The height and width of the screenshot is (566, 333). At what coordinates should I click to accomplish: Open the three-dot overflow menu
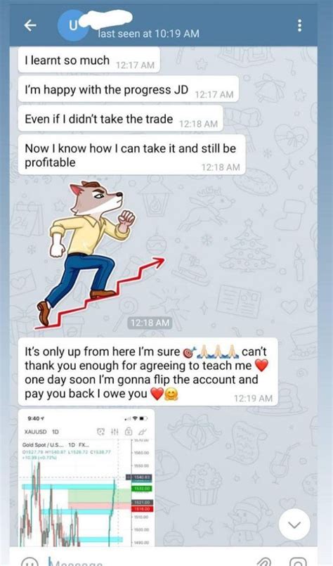point(299,25)
